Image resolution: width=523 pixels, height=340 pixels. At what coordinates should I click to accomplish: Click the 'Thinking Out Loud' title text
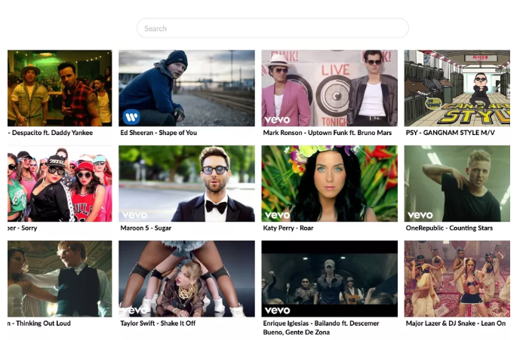[x=43, y=323]
